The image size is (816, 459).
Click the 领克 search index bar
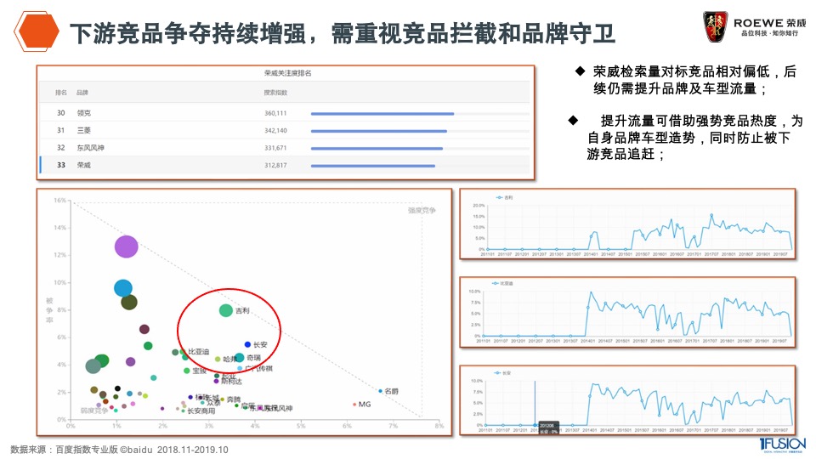tap(382, 113)
